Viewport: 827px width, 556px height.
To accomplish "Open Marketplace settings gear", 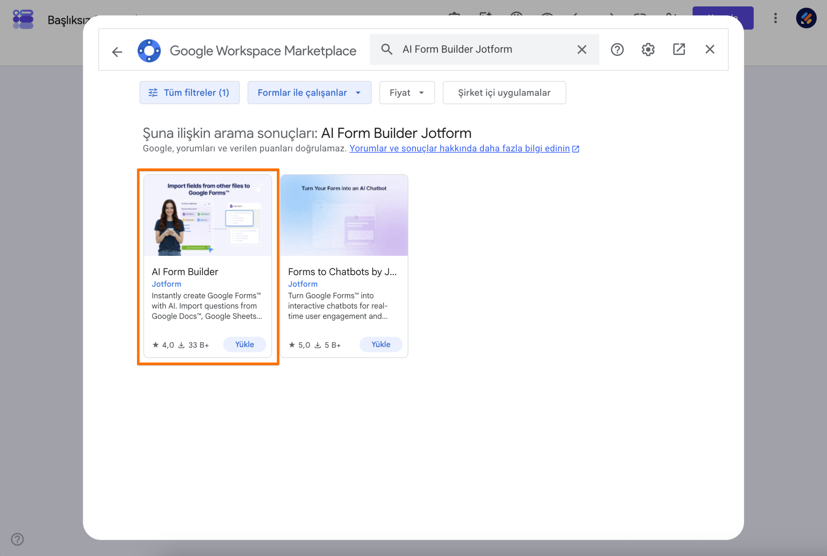I will [648, 49].
